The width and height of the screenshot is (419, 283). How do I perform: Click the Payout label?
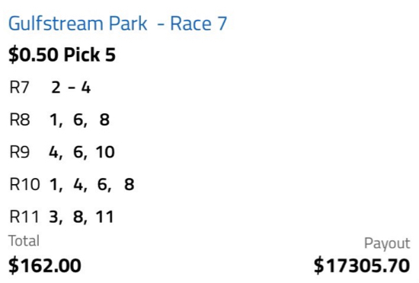[387, 243]
